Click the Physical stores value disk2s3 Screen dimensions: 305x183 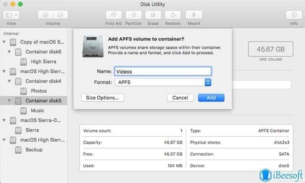click(x=282, y=142)
